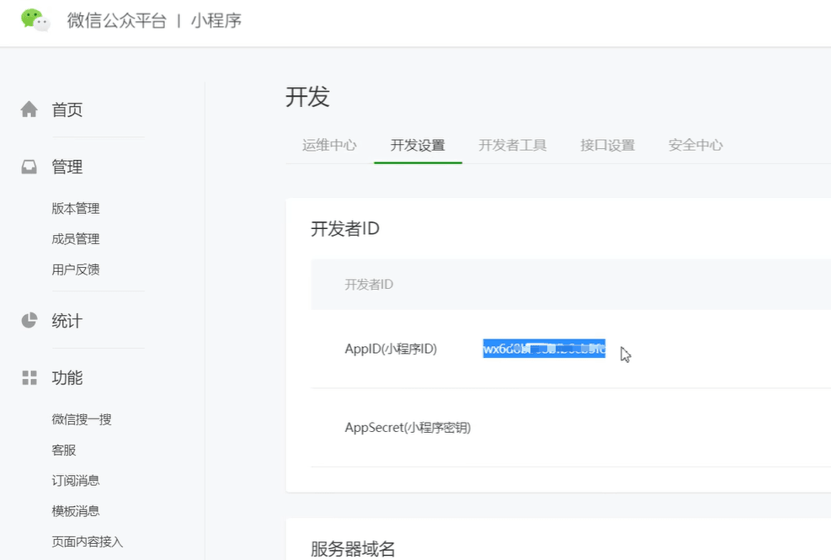Click the inbox icon beside 管理
Image resolution: width=831 pixels, height=560 pixels.
pos(29,167)
